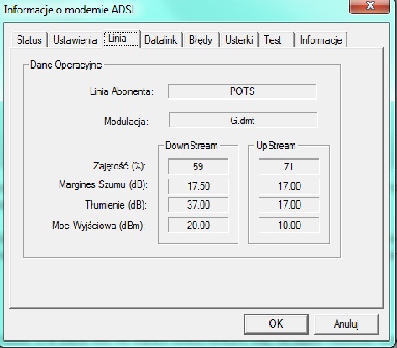Select the DownStream Zajętość value 59
This screenshot has height=348, width=397.
click(198, 167)
